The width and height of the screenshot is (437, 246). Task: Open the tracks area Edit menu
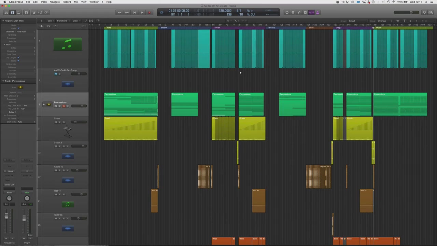click(51, 21)
